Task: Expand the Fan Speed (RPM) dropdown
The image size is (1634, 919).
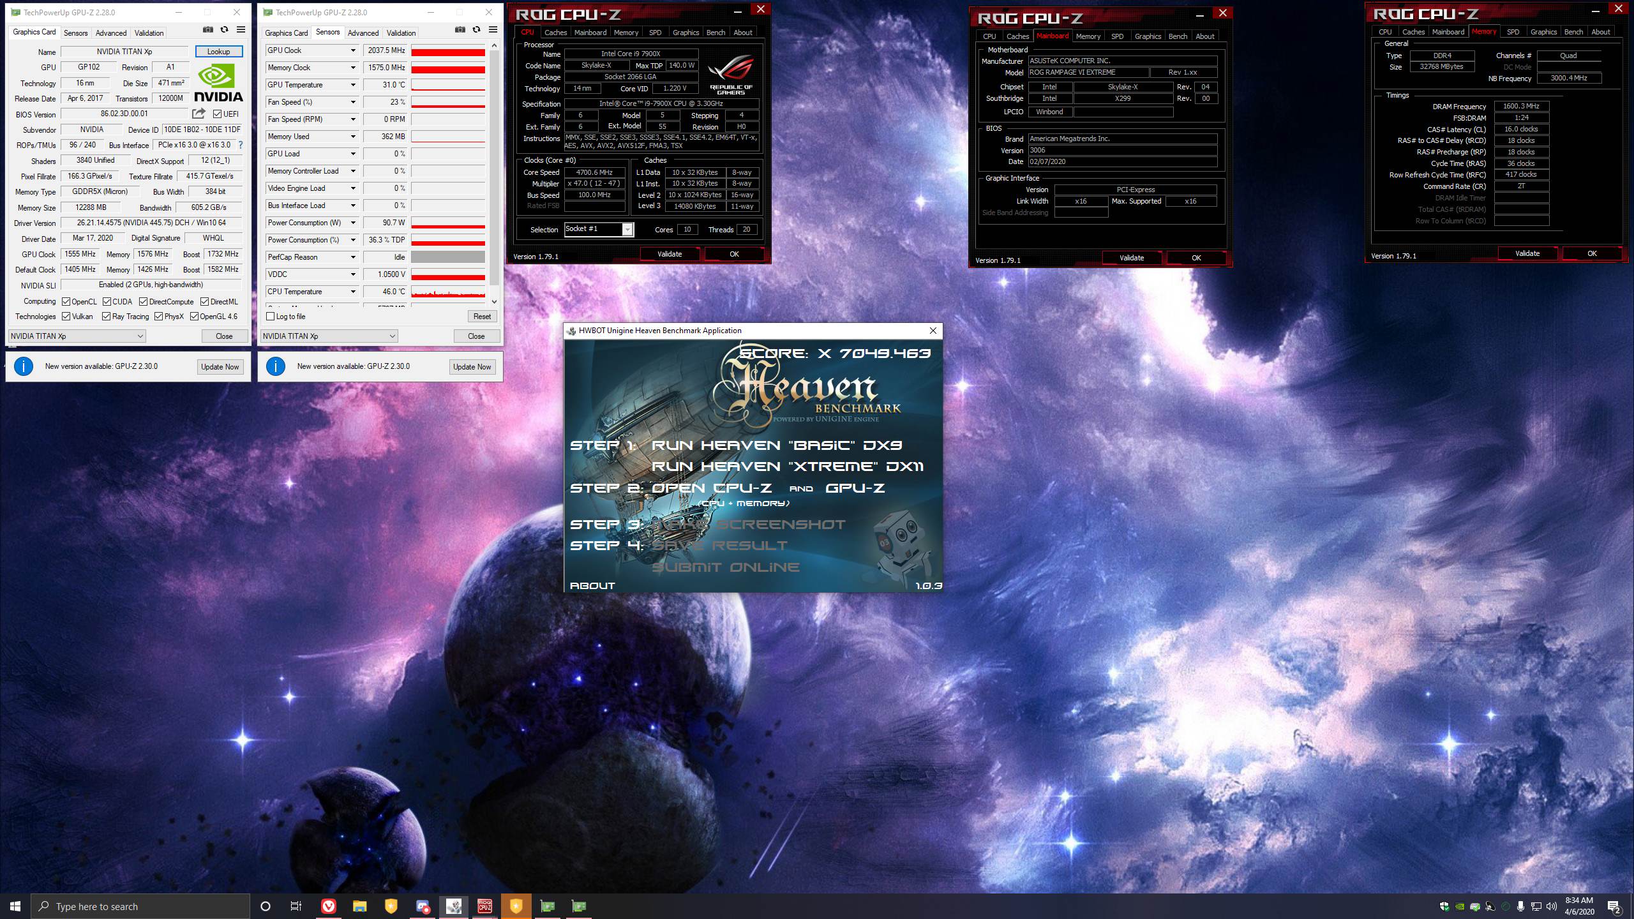Action: click(352, 119)
